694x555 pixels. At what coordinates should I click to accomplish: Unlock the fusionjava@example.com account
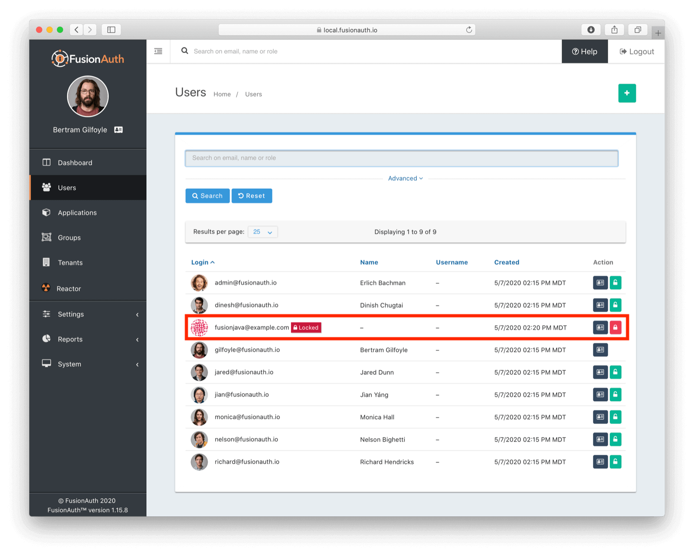pos(615,327)
